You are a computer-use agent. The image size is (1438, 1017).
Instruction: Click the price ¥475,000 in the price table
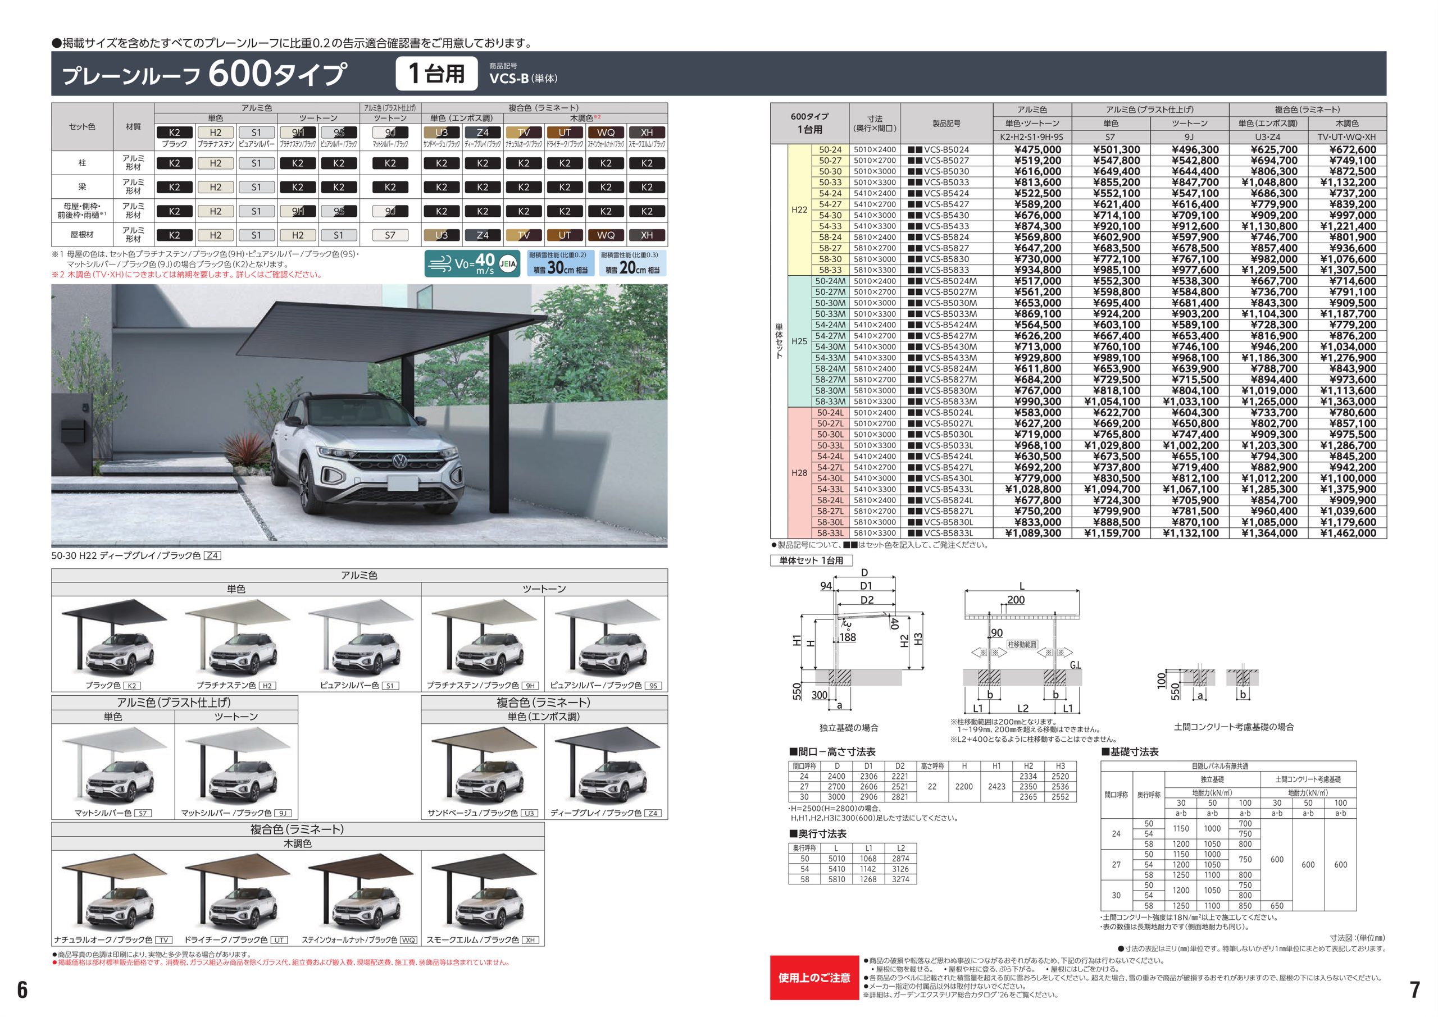(x=1037, y=150)
